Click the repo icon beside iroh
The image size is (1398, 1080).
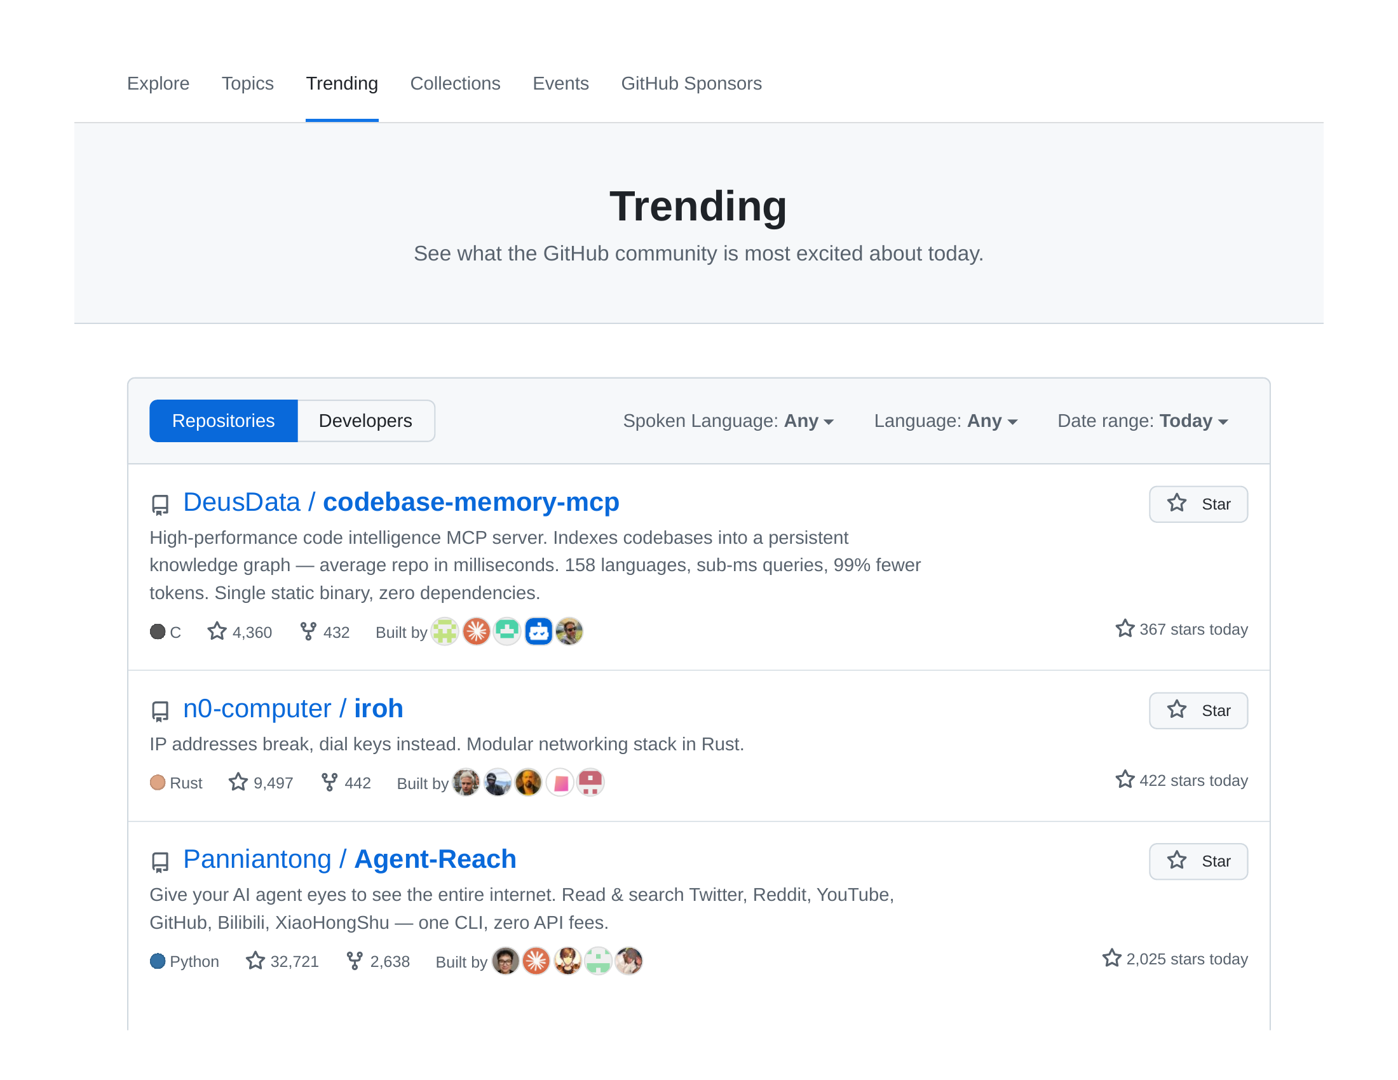click(160, 711)
